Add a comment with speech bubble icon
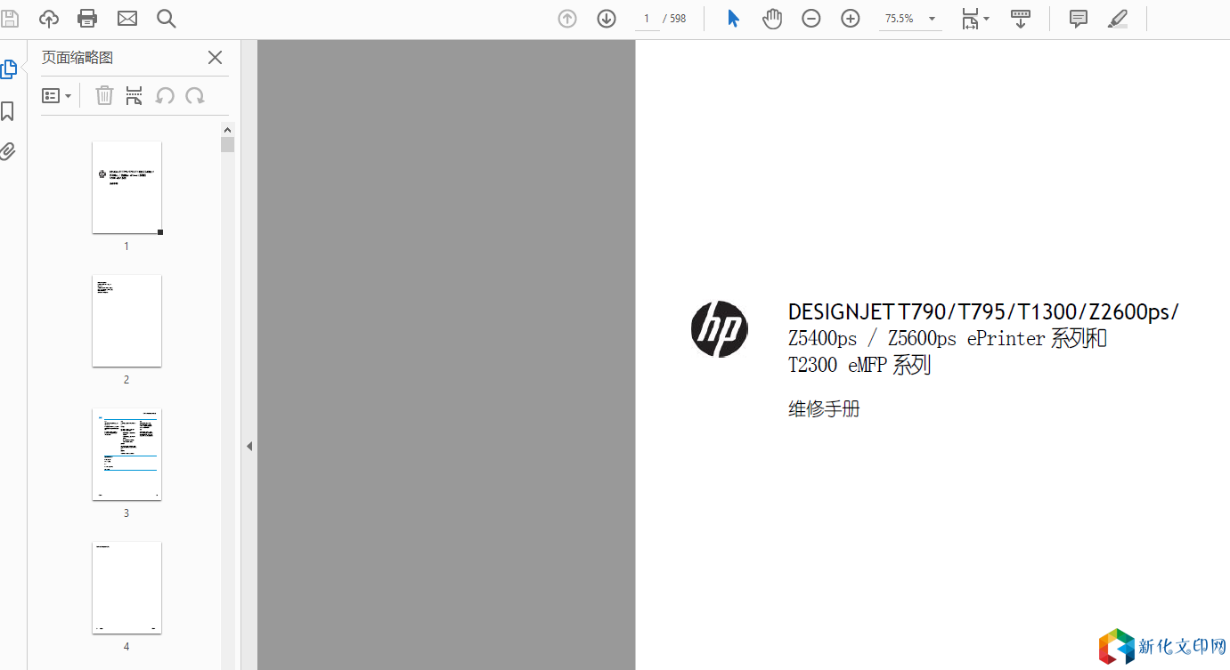This screenshot has width=1230, height=670. [1079, 19]
